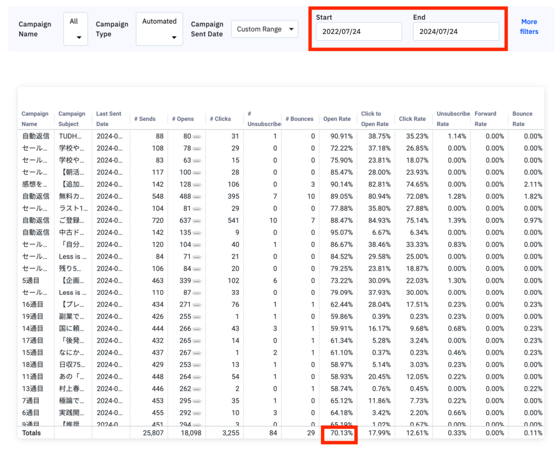
Task: Click the ellipsis badge beside 128 opens
Action: tap(197, 185)
